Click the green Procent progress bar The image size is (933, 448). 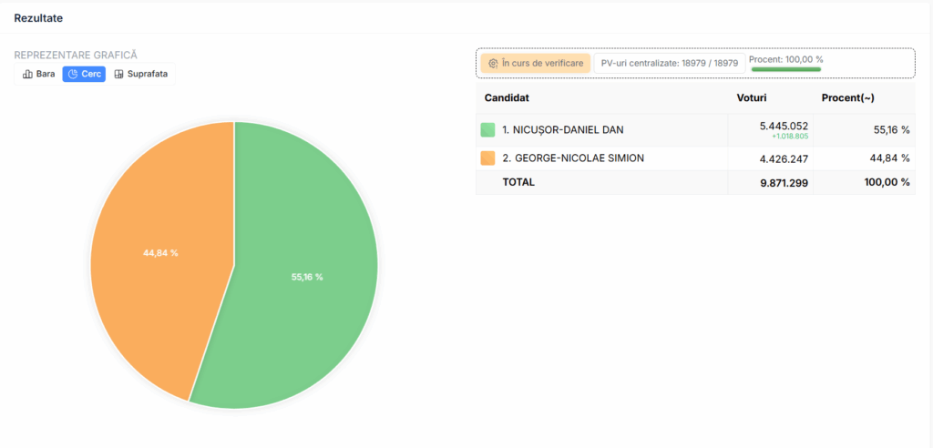[786, 69]
